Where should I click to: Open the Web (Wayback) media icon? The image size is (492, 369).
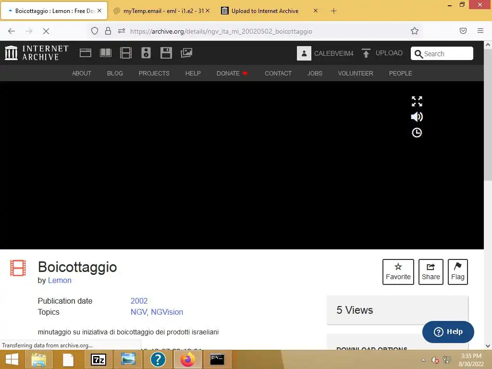pos(86,53)
